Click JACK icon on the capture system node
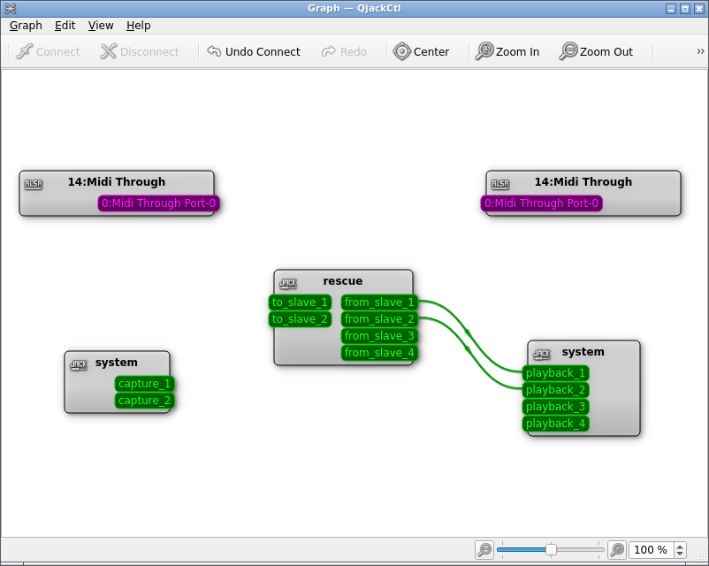The height and width of the screenshot is (566, 709). coord(79,364)
